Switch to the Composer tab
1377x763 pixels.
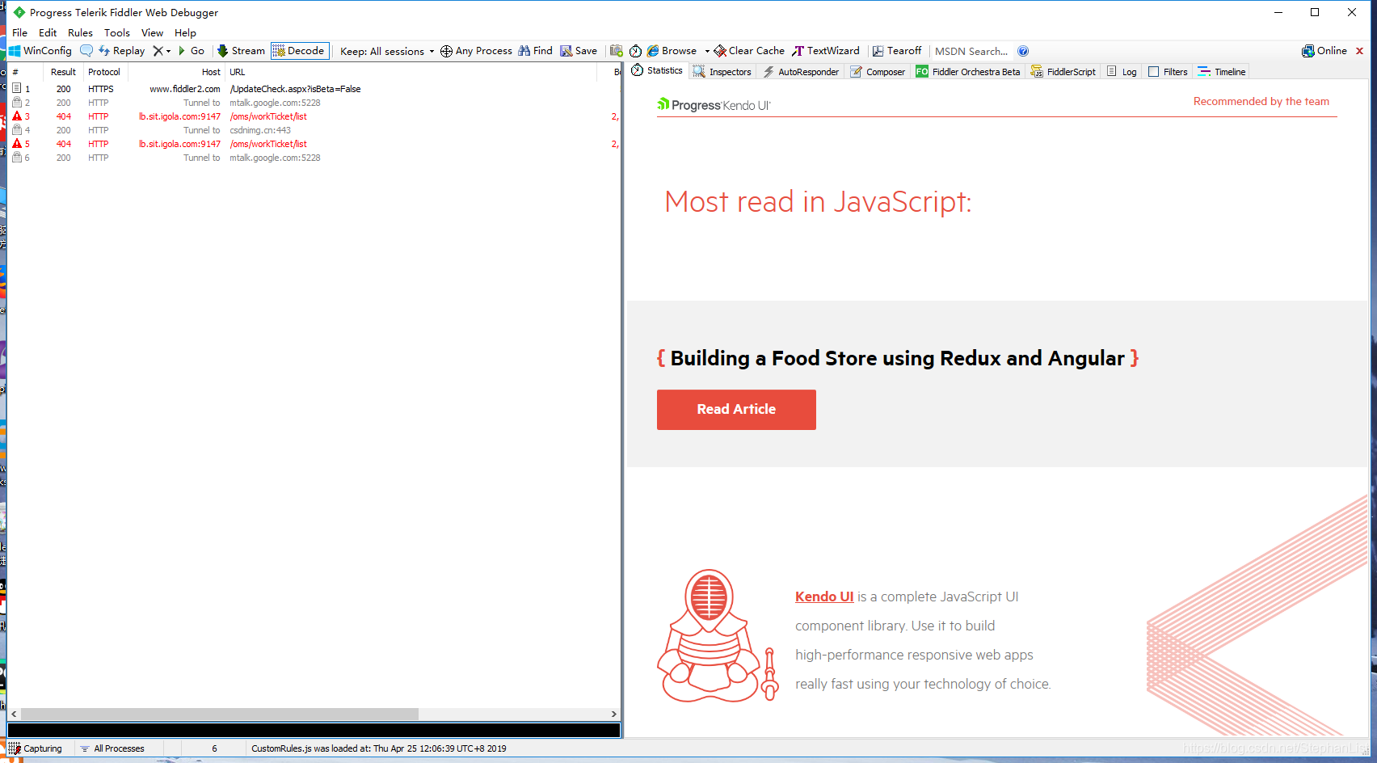pyautogui.click(x=878, y=72)
